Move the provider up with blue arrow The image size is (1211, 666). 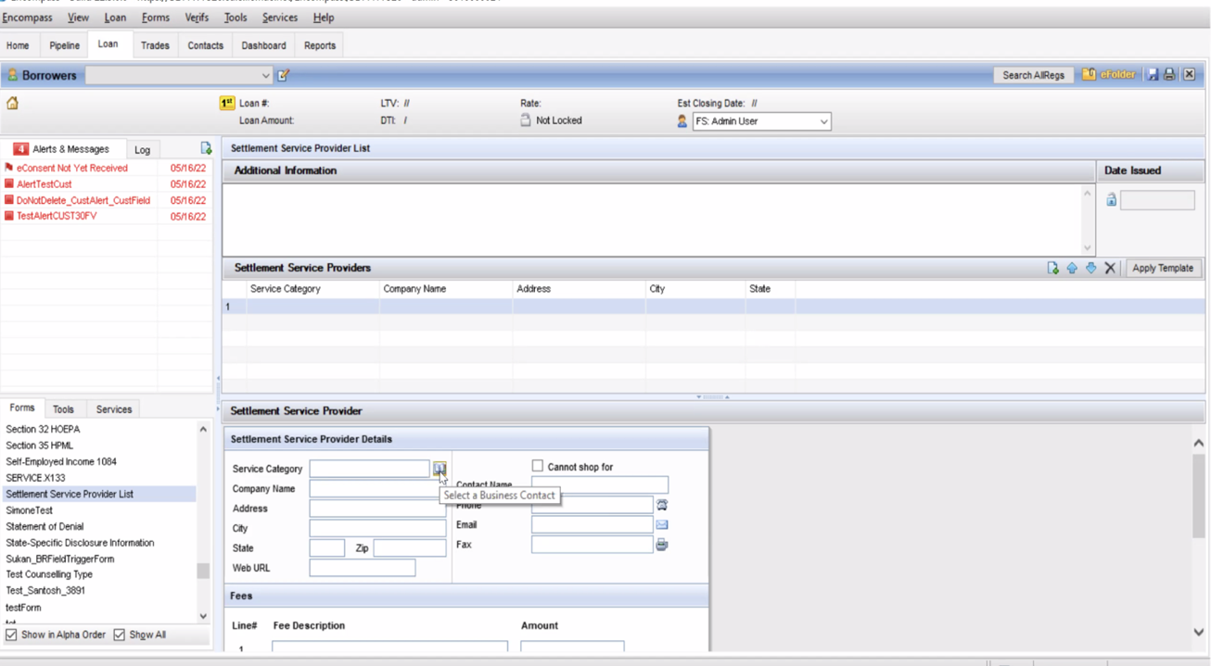(1072, 268)
